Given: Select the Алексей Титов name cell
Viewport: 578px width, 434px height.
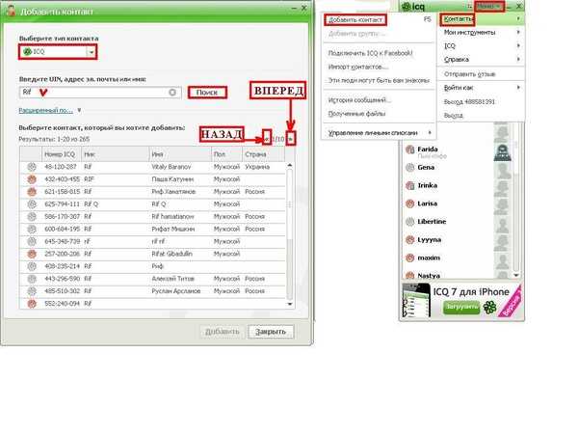Looking at the screenshot, I should pyautogui.click(x=181, y=279).
